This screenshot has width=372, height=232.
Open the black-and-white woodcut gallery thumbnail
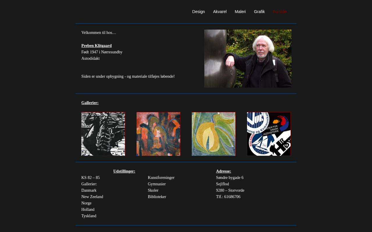click(103, 134)
